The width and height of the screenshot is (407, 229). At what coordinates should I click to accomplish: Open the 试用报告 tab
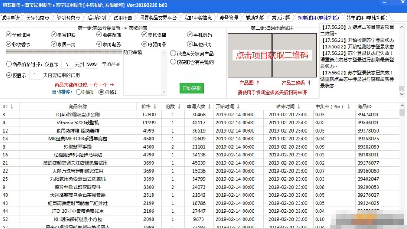tap(123, 18)
